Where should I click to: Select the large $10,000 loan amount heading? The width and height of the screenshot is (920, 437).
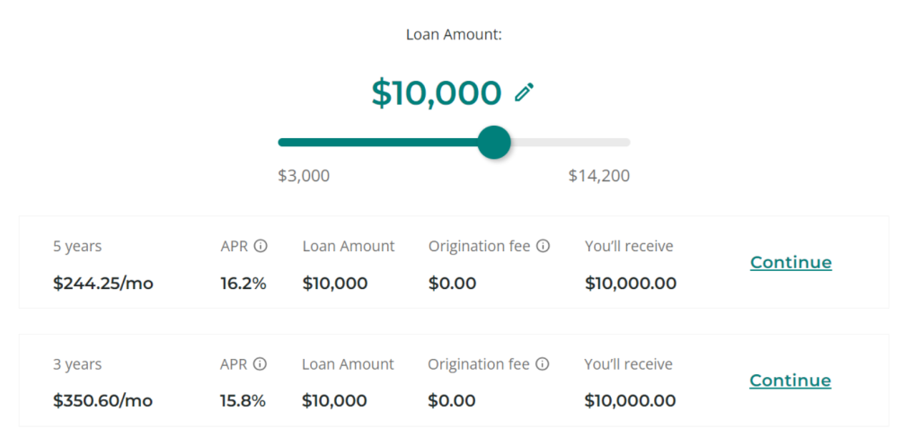[x=437, y=93]
